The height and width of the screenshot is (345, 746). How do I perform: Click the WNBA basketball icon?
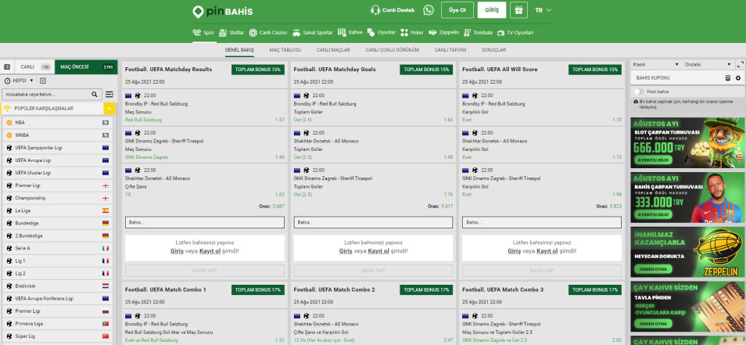coord(9,135)
